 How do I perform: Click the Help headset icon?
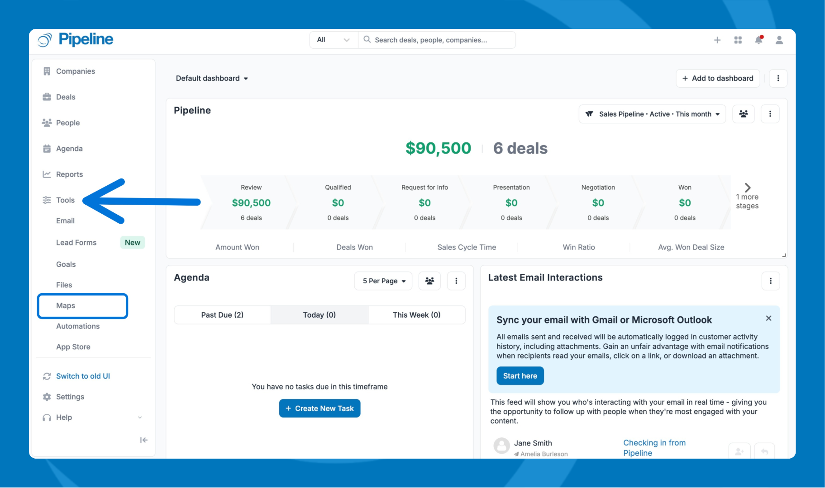coord(47,418)
